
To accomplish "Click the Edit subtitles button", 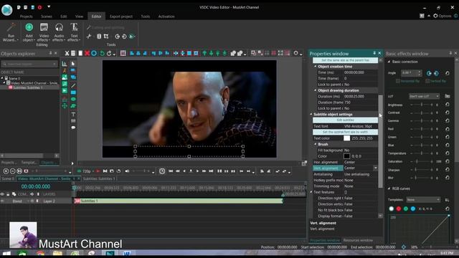I will tap(345, 120).
